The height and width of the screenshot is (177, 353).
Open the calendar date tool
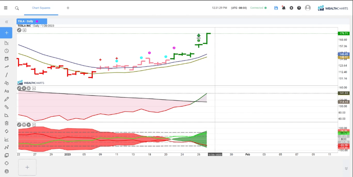6,59
